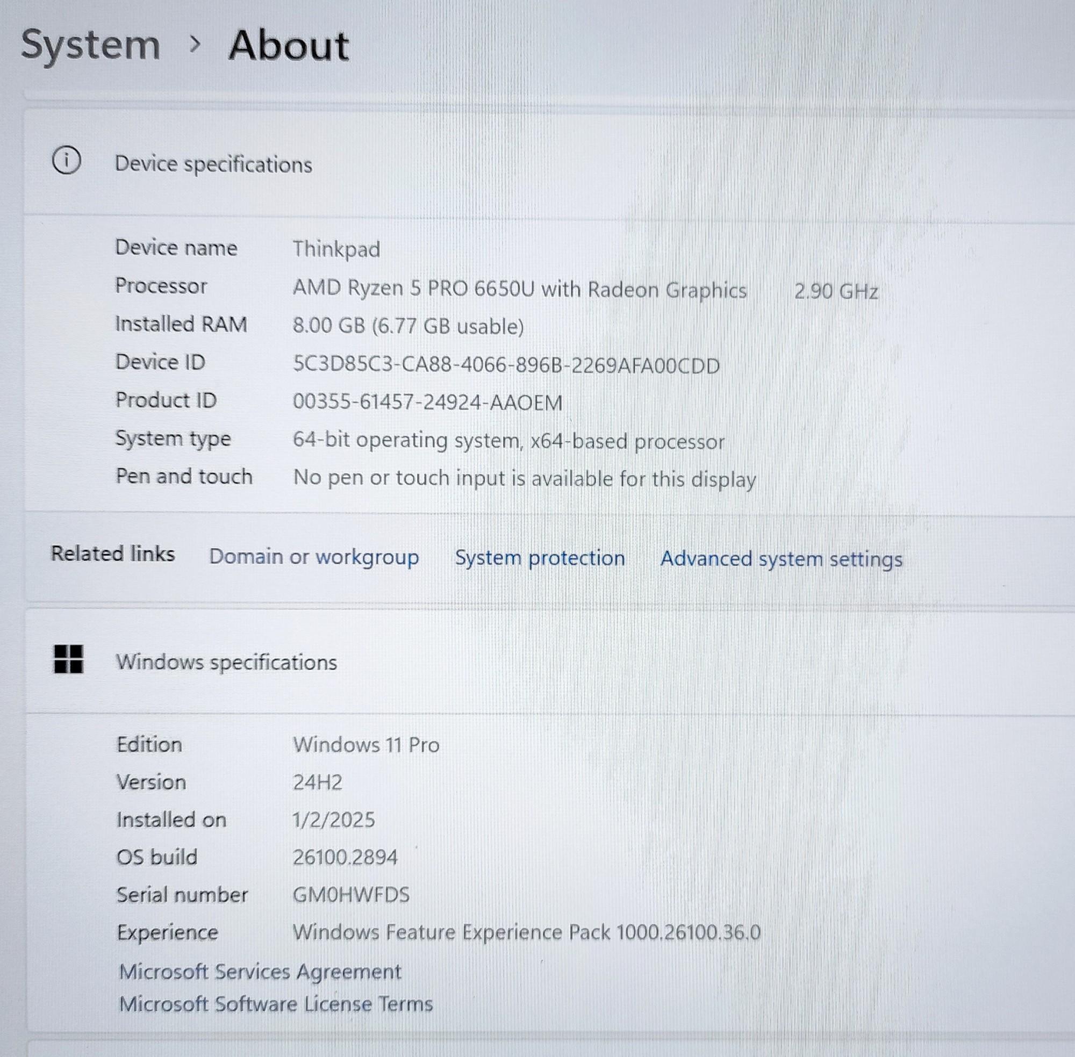Select the device name value Thinkpad

coord(336,249)
